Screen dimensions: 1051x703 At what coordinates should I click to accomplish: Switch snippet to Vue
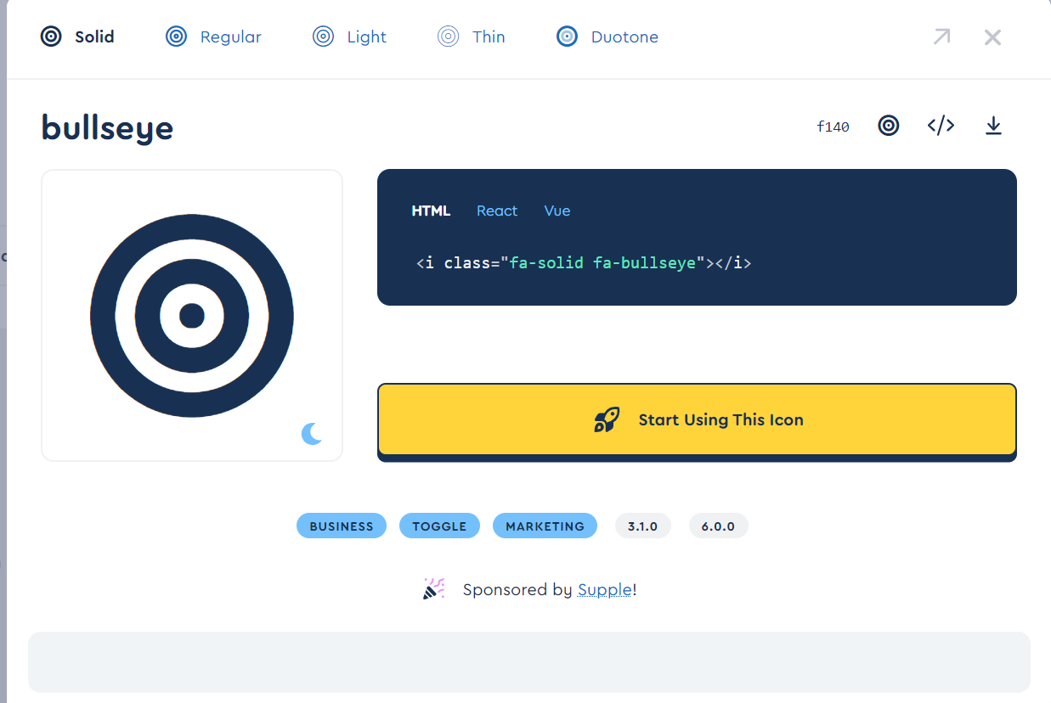[557, 211]
